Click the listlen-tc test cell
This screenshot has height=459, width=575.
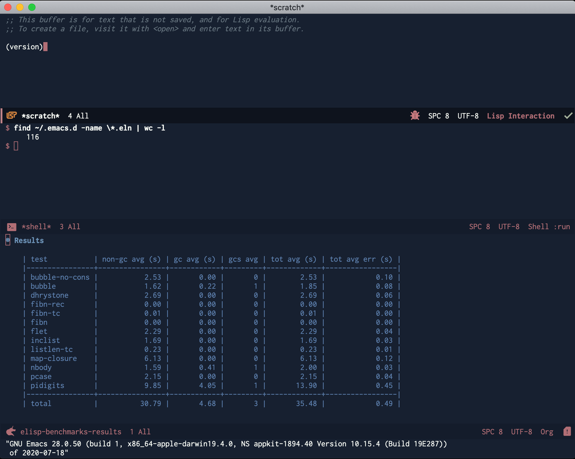point(52,350)
